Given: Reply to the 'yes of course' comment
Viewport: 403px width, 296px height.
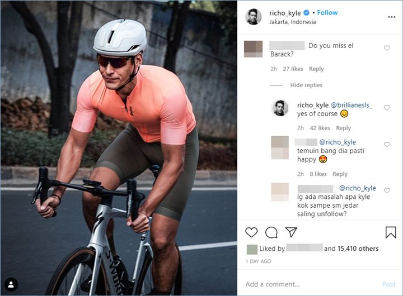Looking at the screenshot, I should coord(343,128).
